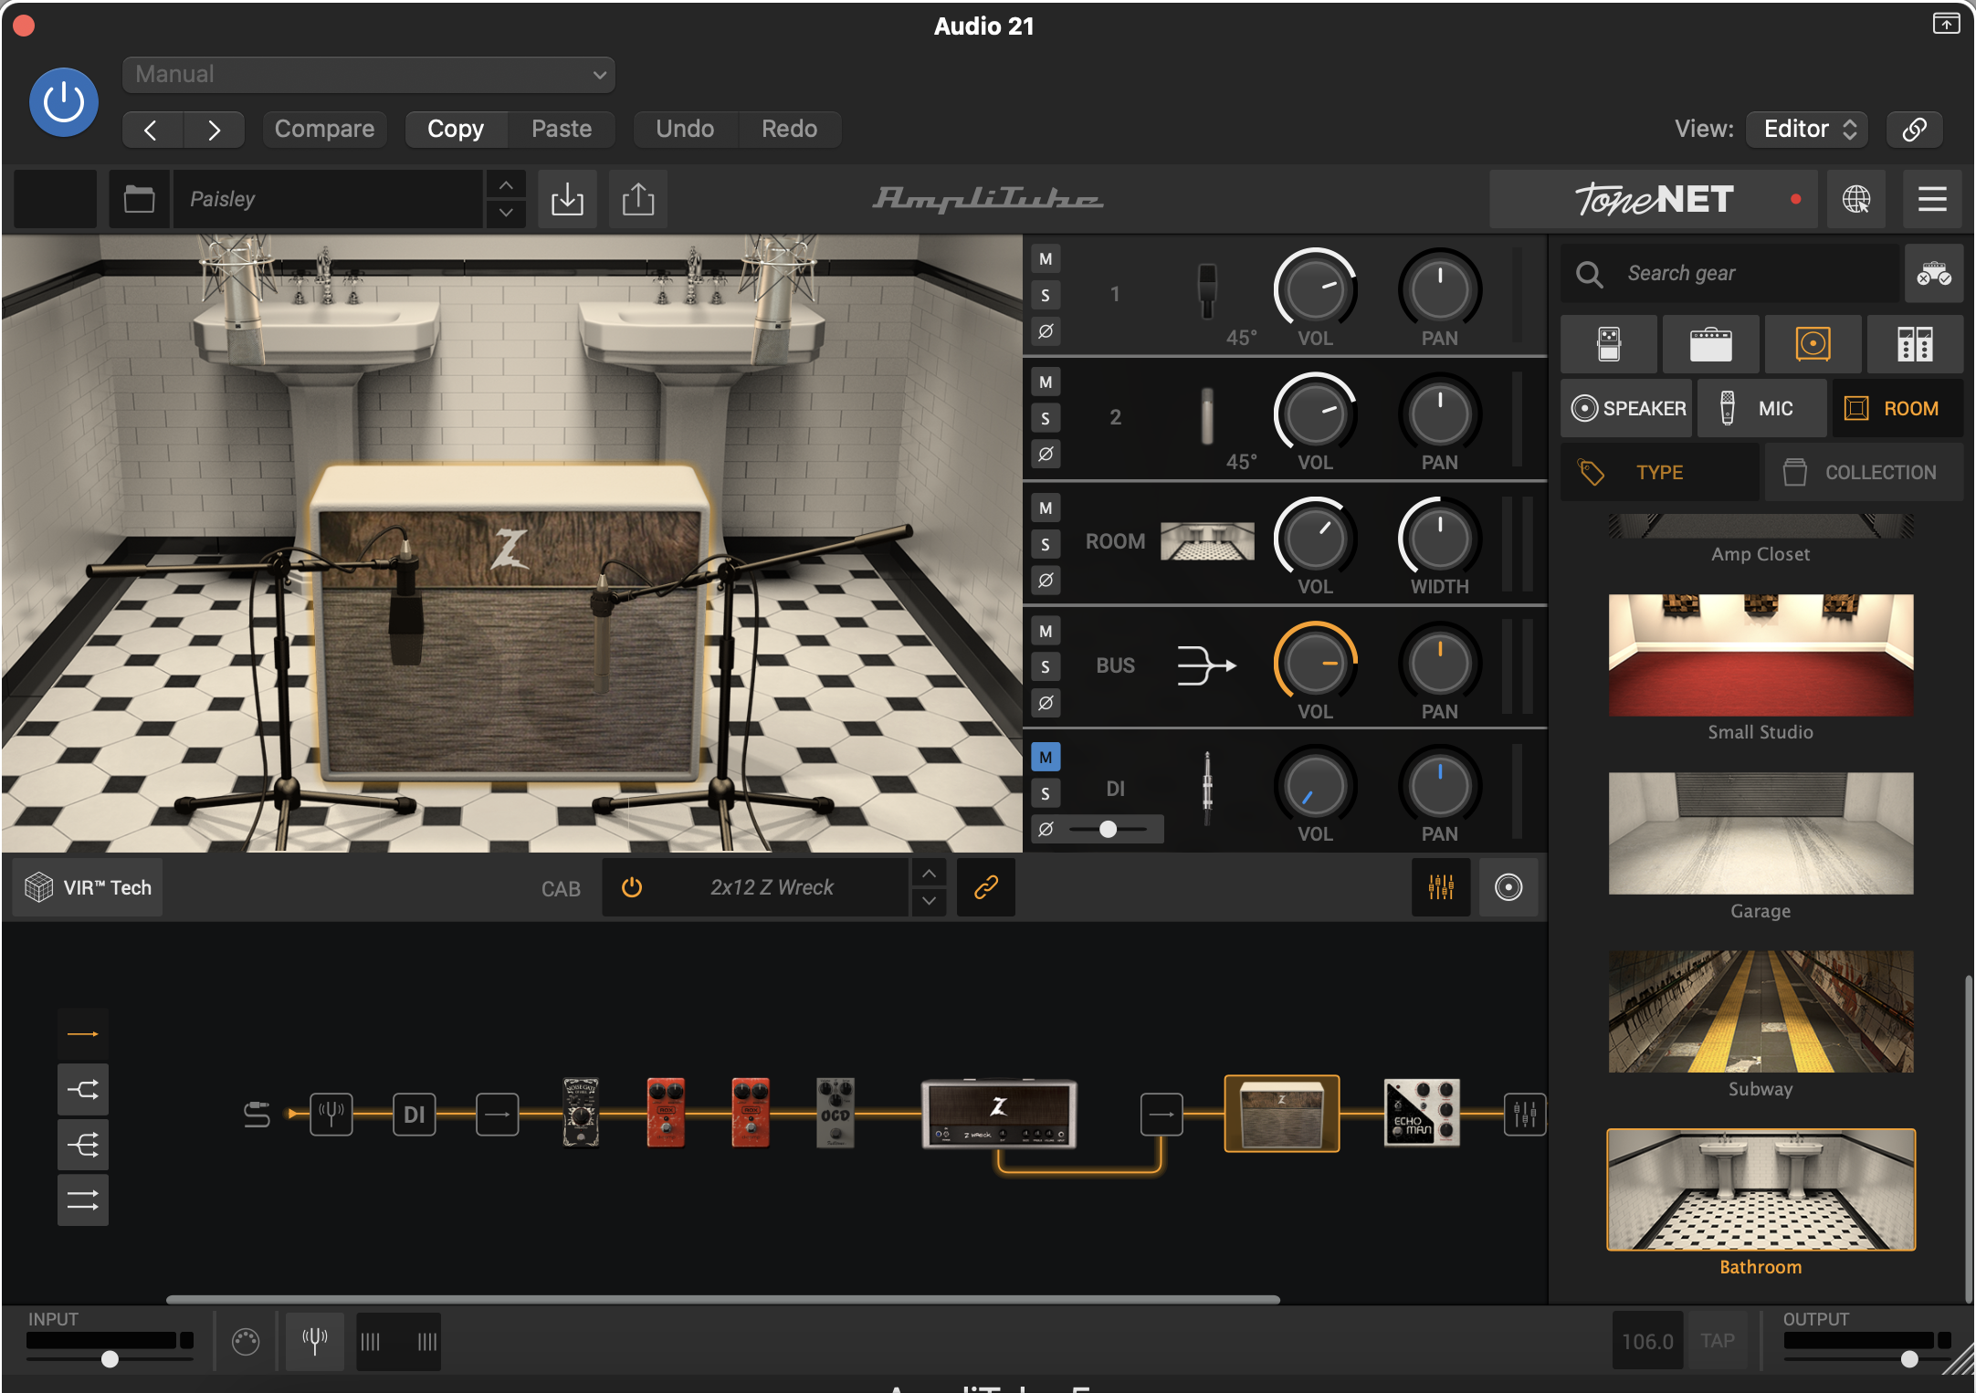This screenshot has height=1393, width=1976.
Task: Click the DI phase delay slider
Action: pyautogui.click(x=1108, y=829)
